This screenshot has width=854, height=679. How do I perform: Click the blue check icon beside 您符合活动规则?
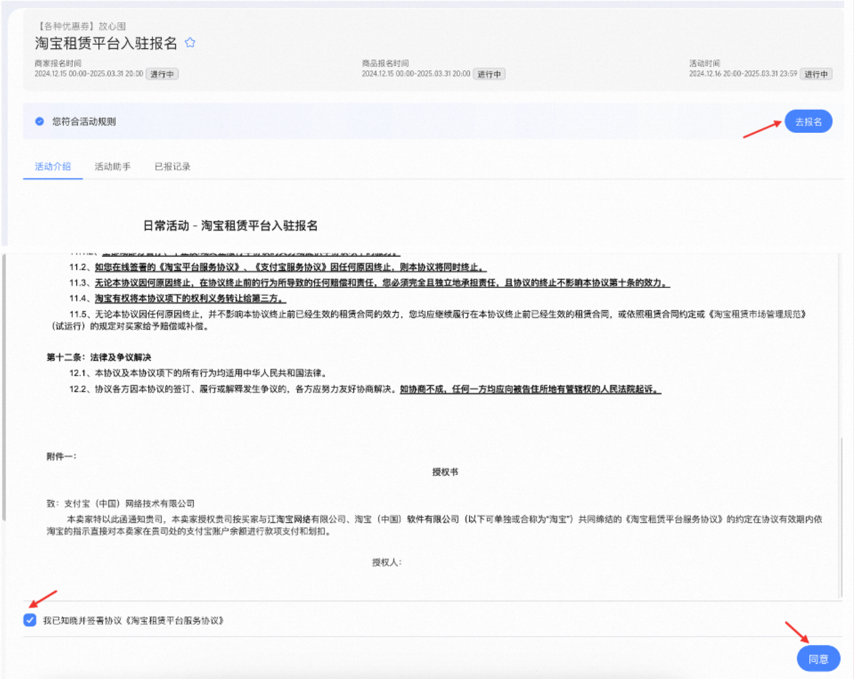click(39, 122)
